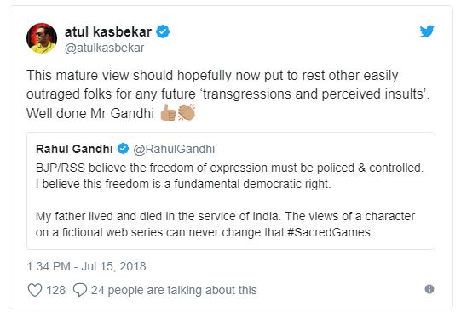Viewport: 461px width, 318px height.
Task: Open '24 people are talking about this'
Action: 174,291
